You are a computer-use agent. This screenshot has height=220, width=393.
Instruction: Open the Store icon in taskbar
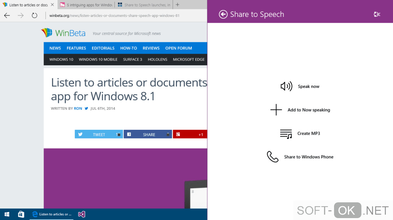tap(21, 214)
